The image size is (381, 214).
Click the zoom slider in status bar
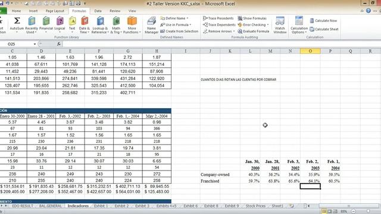pos(368,212)
